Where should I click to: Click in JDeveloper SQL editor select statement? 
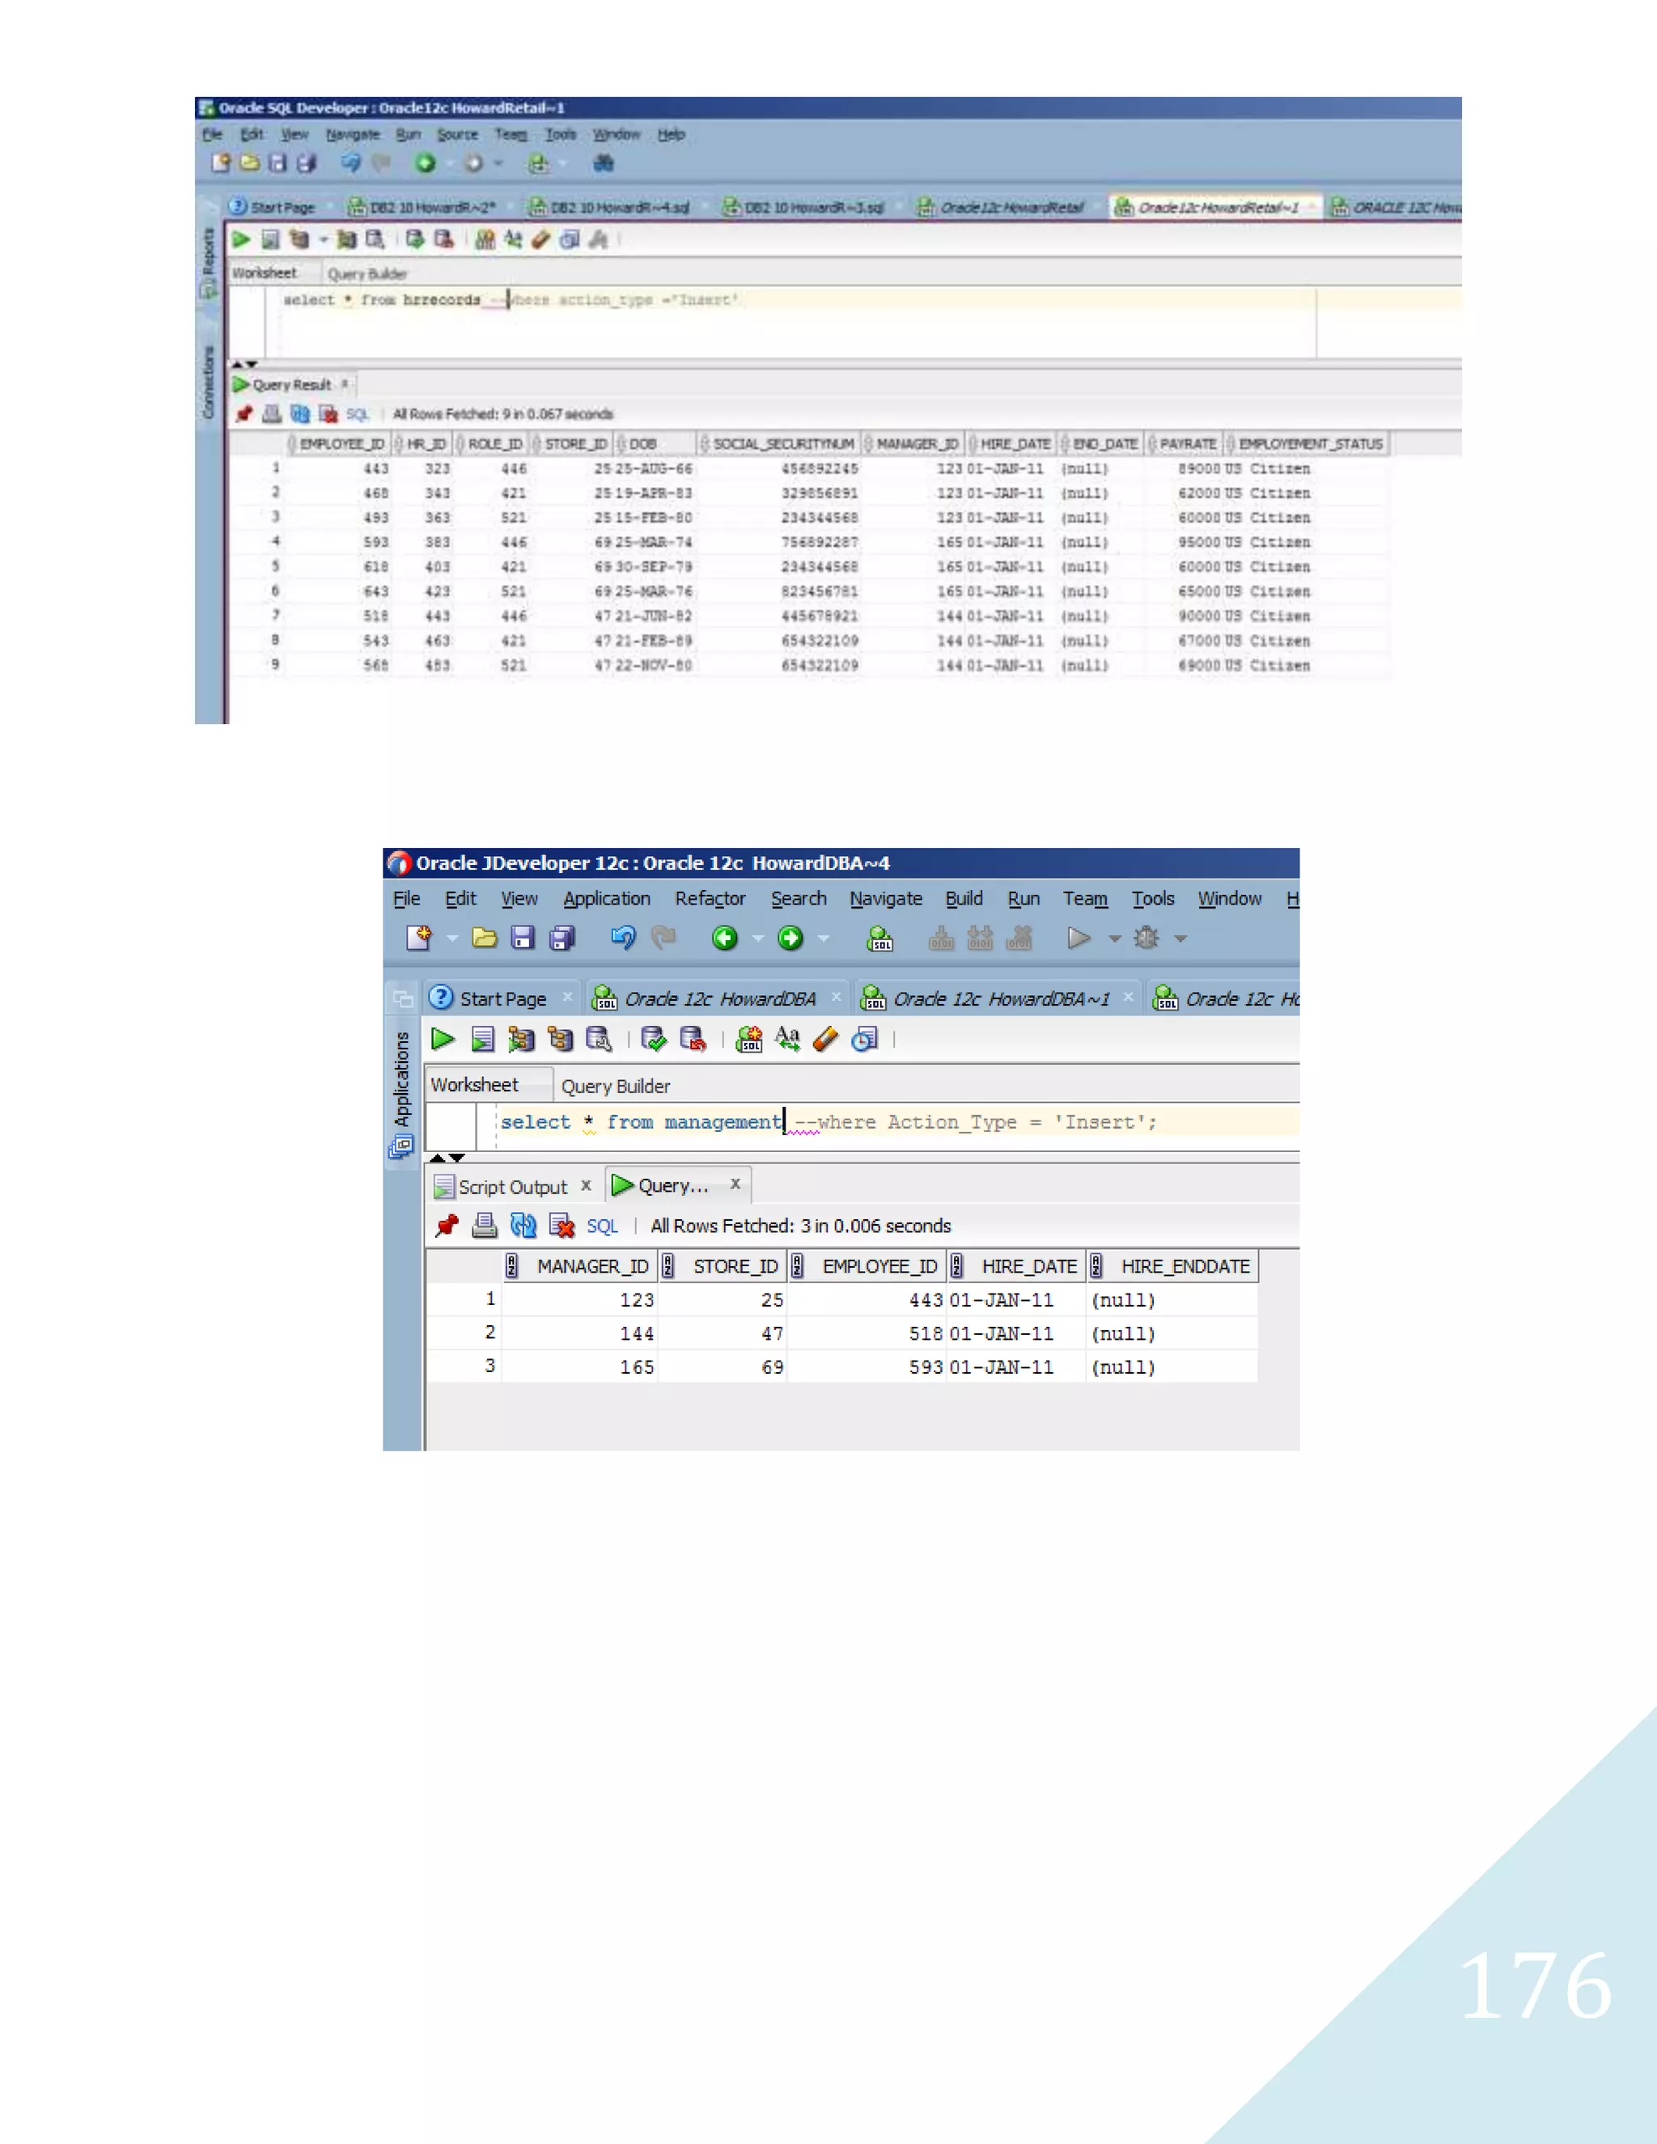[828, 1122]
